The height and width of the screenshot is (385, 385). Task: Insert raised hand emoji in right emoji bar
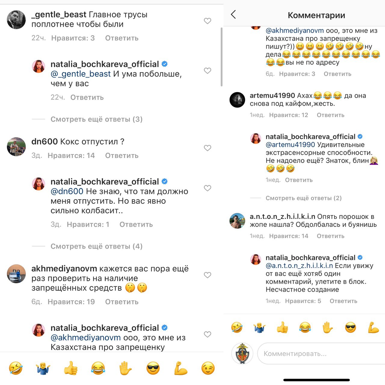coord(328,328)
